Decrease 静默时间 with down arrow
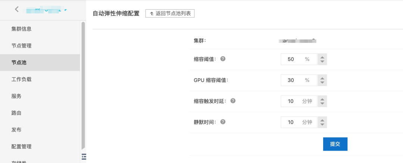Viewport: 403px width, 163px height. point(322,124)
